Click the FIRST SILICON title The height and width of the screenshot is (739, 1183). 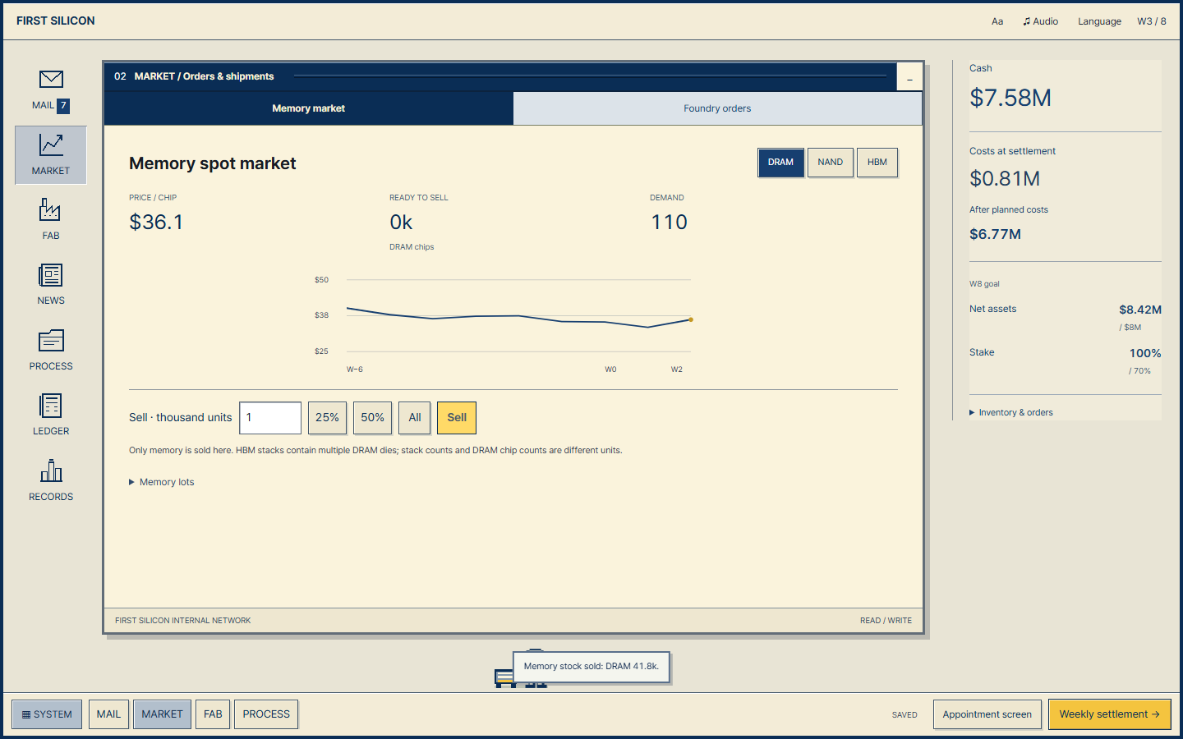click(56, 21)
